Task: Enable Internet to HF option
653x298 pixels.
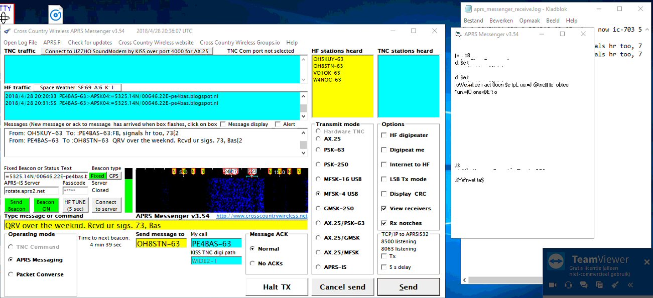Action: click(x=384, y=165)
